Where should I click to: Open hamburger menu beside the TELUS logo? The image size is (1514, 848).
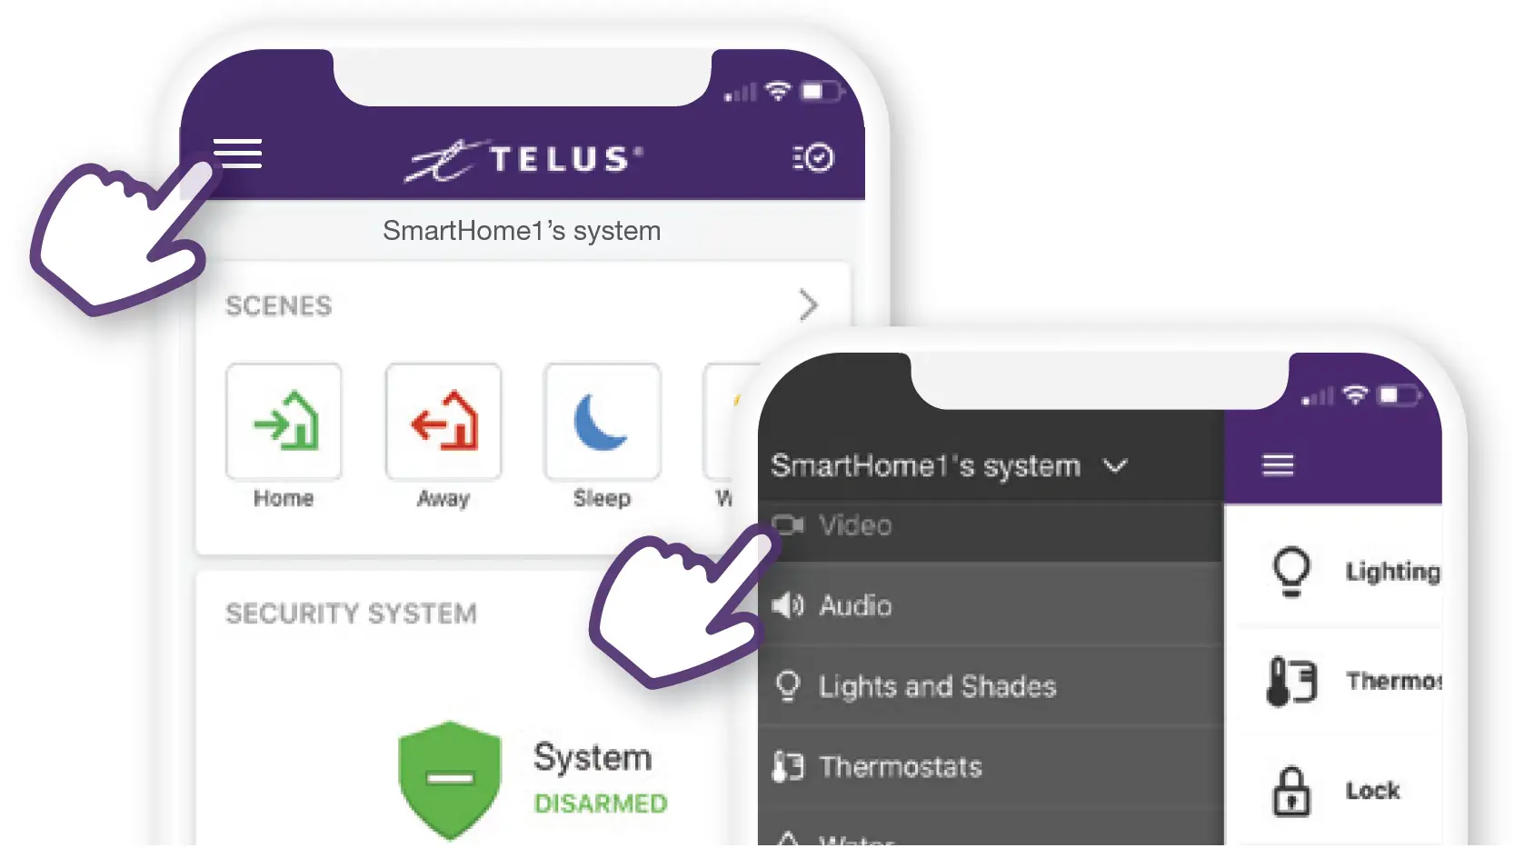[x=237, y=154]
